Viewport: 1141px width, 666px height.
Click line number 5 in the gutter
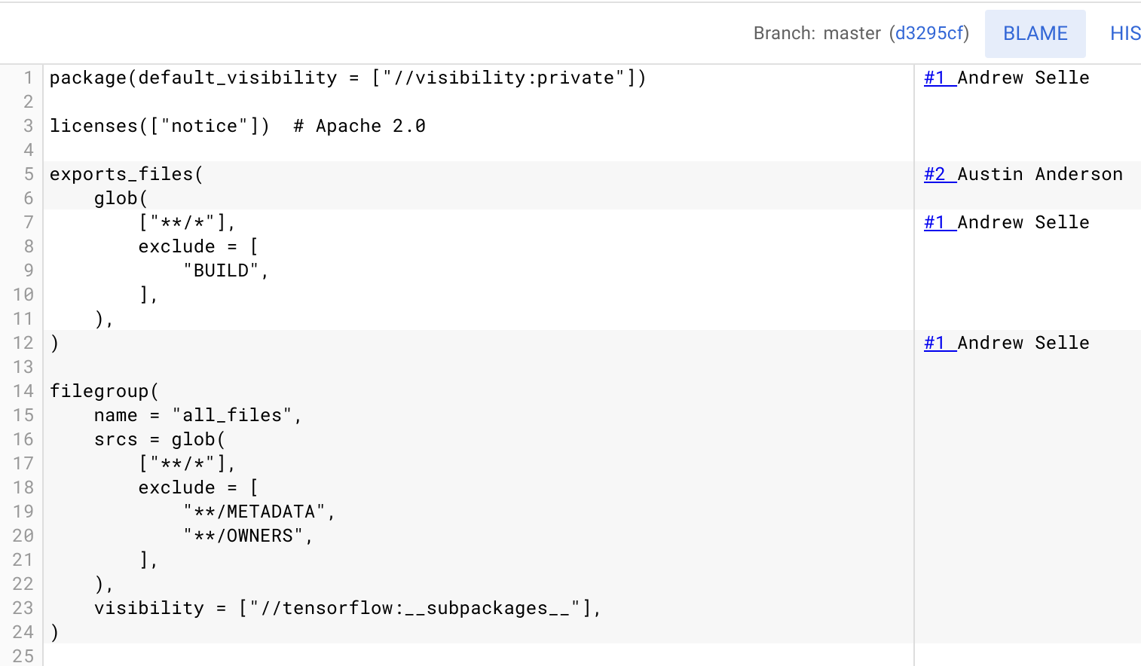point(28,174)
